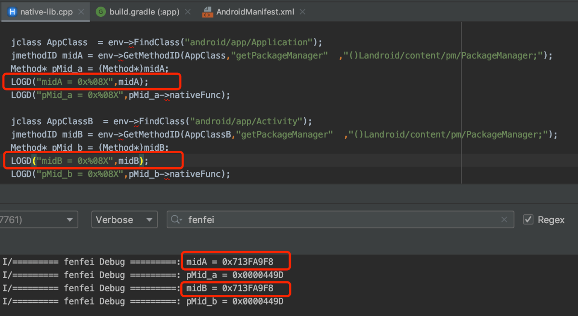Open the build.gradle (:app) tab
The width and height of the screenshot is (578, 316).
click(144, 12)
